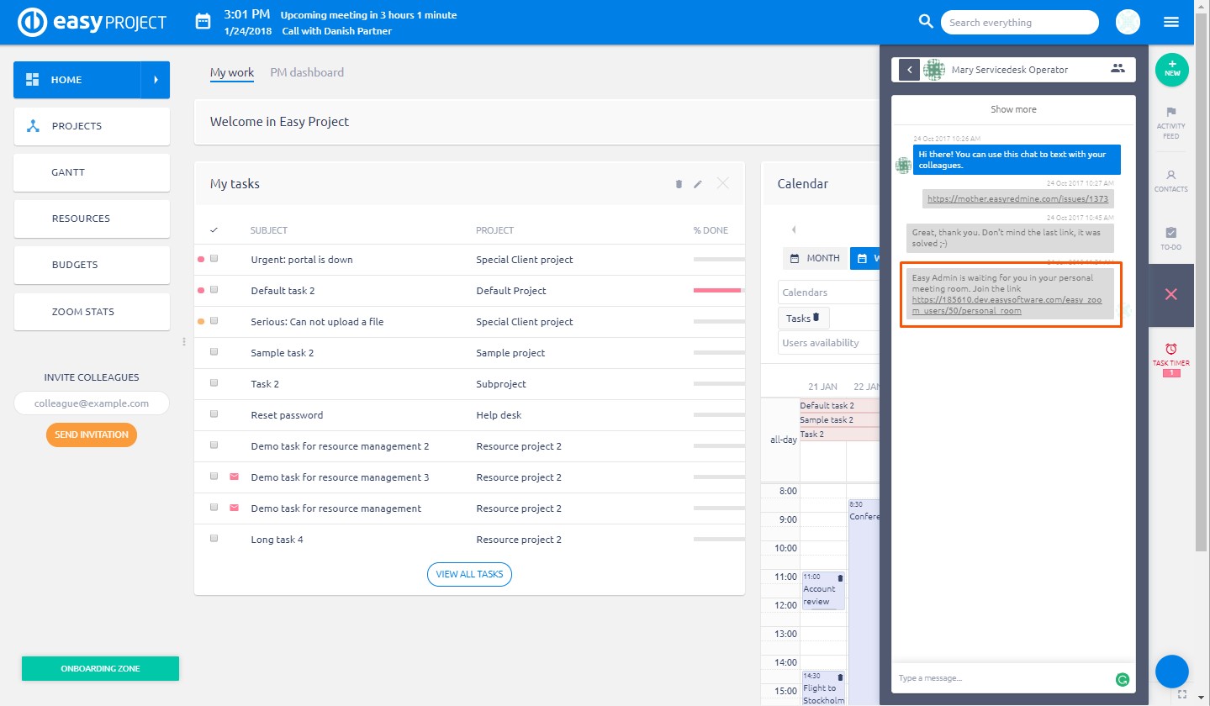Click the search magnifier icon
The width and height of the screenshot is (1210, 706).
coord(926,22)
